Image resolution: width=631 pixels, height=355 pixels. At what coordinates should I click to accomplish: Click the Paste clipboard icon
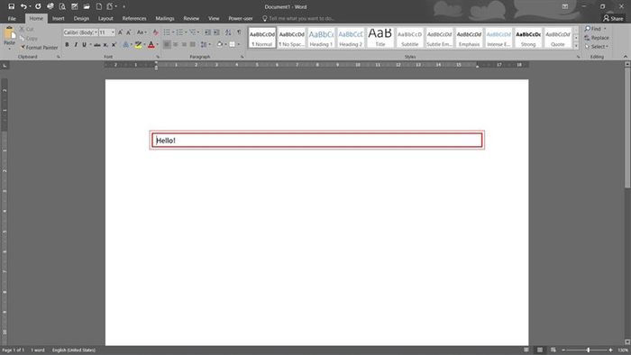9,33
